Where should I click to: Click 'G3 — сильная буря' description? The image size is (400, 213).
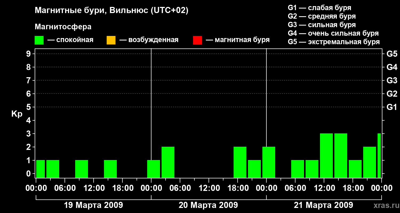point(322,25)
